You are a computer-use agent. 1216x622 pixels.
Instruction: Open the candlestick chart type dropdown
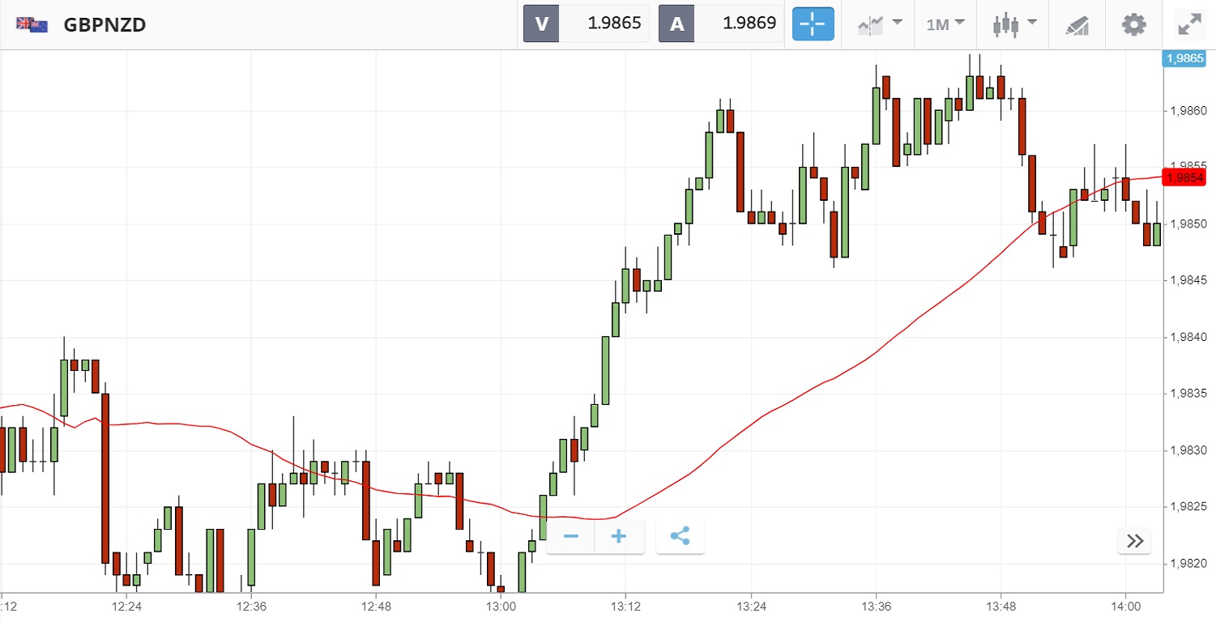pyautogui.click(x=1014, y=24)
